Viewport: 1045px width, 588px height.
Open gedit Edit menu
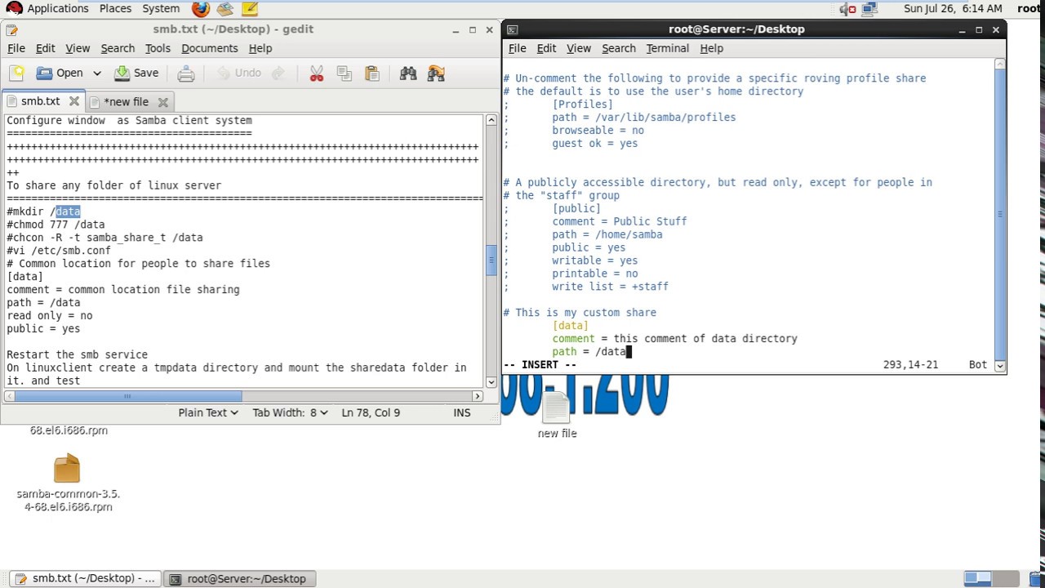pos(46,48)
